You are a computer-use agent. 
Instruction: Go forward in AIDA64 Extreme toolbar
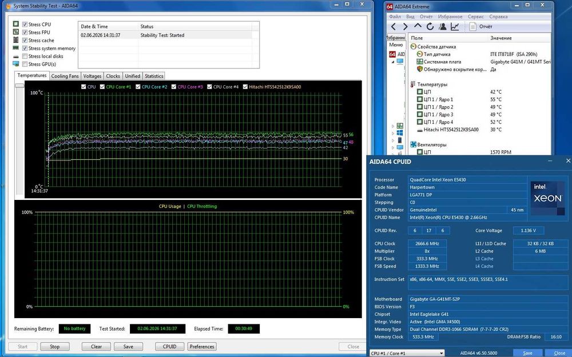coord(406,27)
